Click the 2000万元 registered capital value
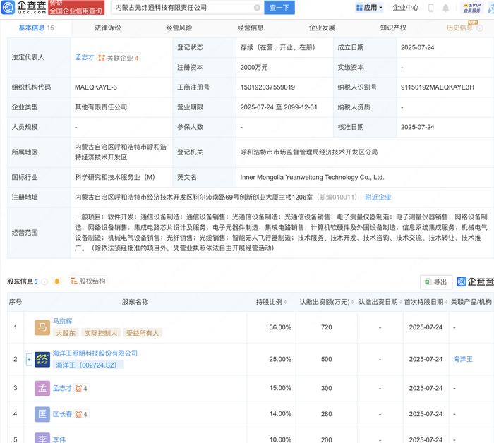The height and width of the screenshot is (443, 494). pyautogui.click(x=254, y=68)
